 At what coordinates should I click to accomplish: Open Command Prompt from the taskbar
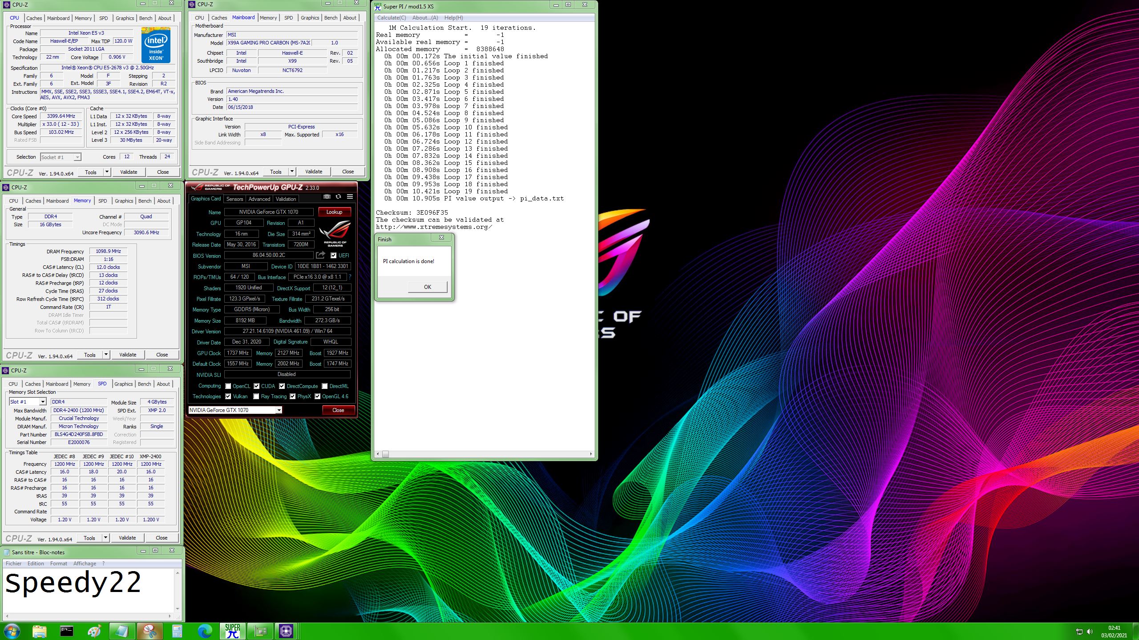pos(67,631)
